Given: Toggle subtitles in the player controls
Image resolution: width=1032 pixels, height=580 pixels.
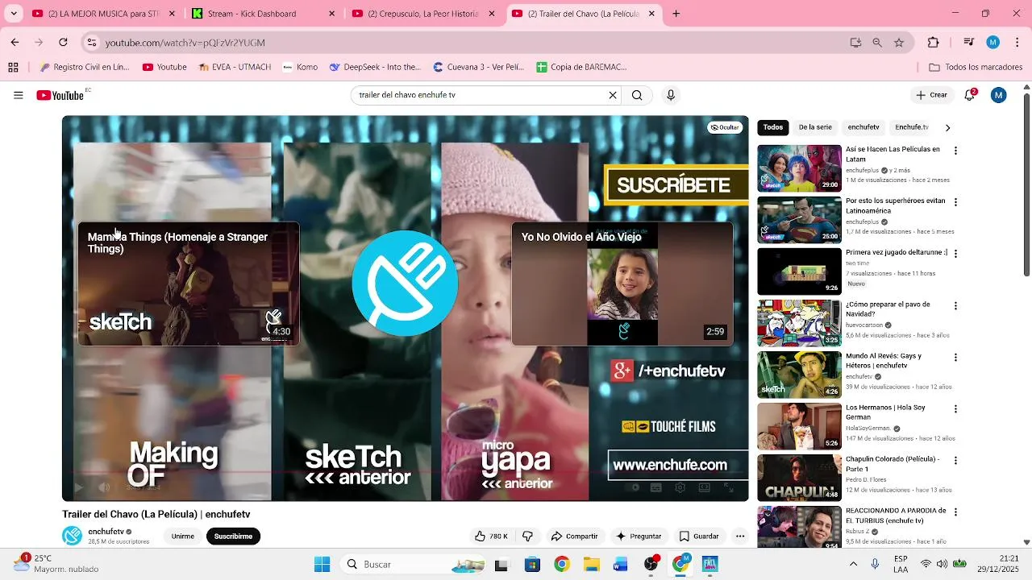Looking at the screenshot, I should [656, 487].
